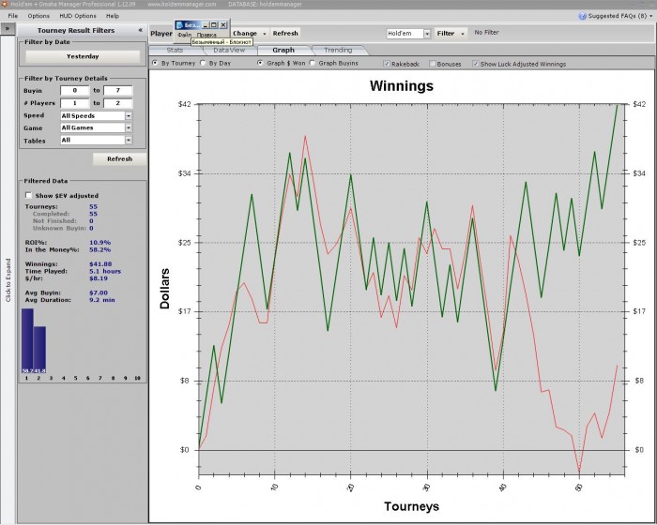Open the HUD Options menu
Viewport: 657px width, 525px height.
click(78, 16)
